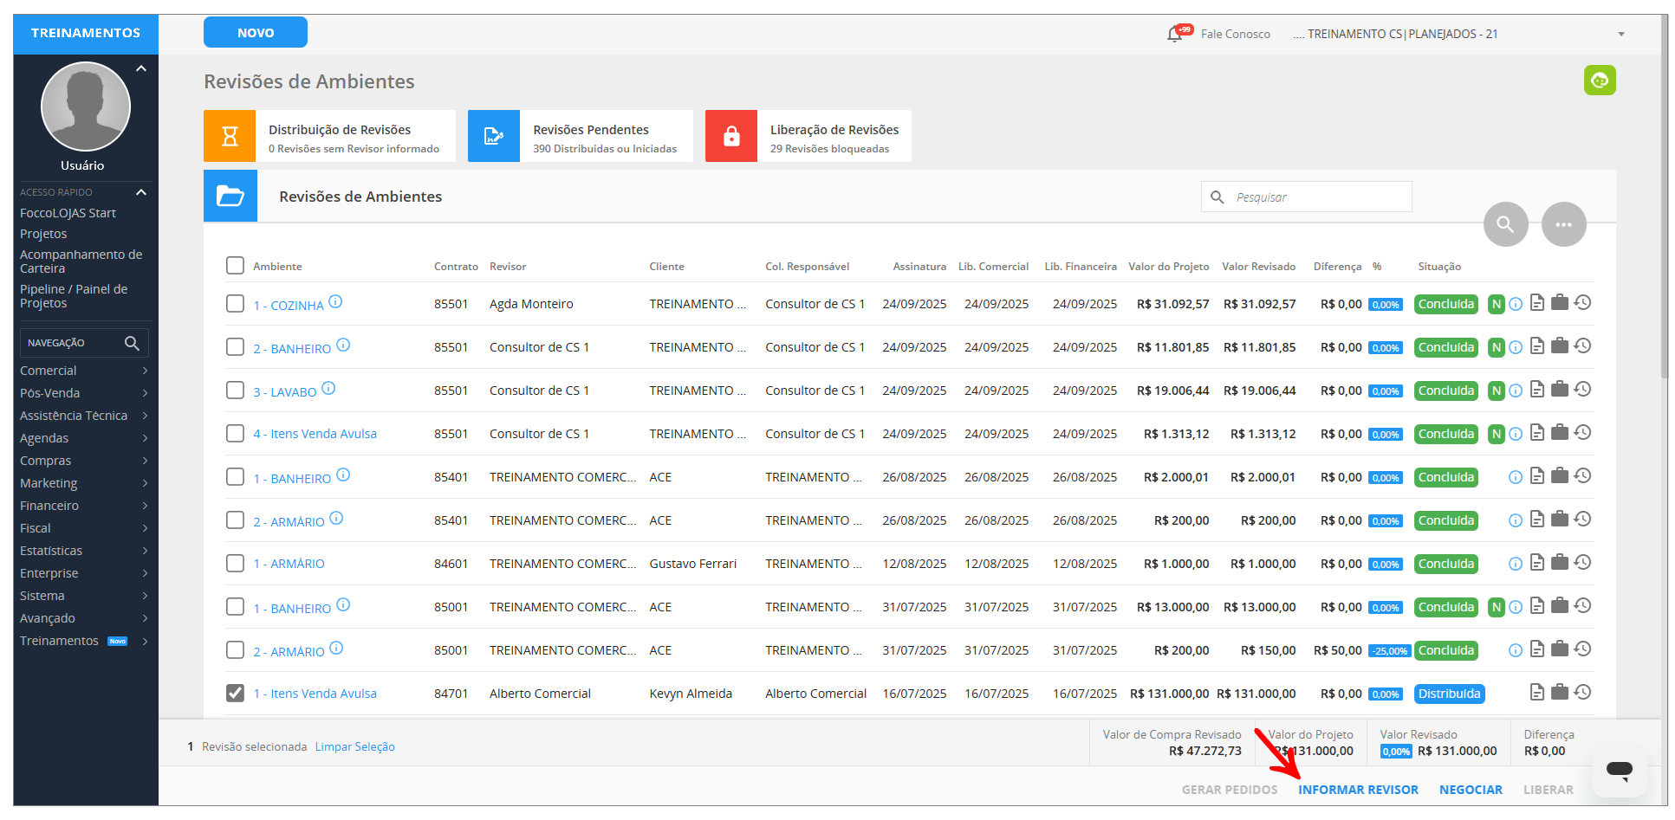
Task: Open history icon for the COZINHA row
Action: 1582,303
